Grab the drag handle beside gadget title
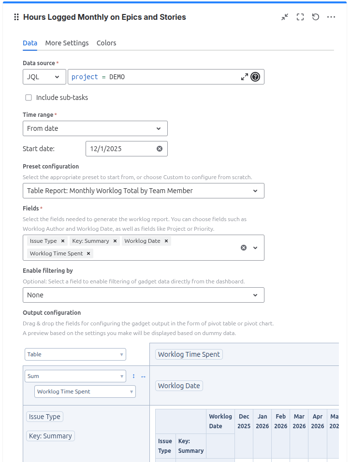 tap(16, 17)
